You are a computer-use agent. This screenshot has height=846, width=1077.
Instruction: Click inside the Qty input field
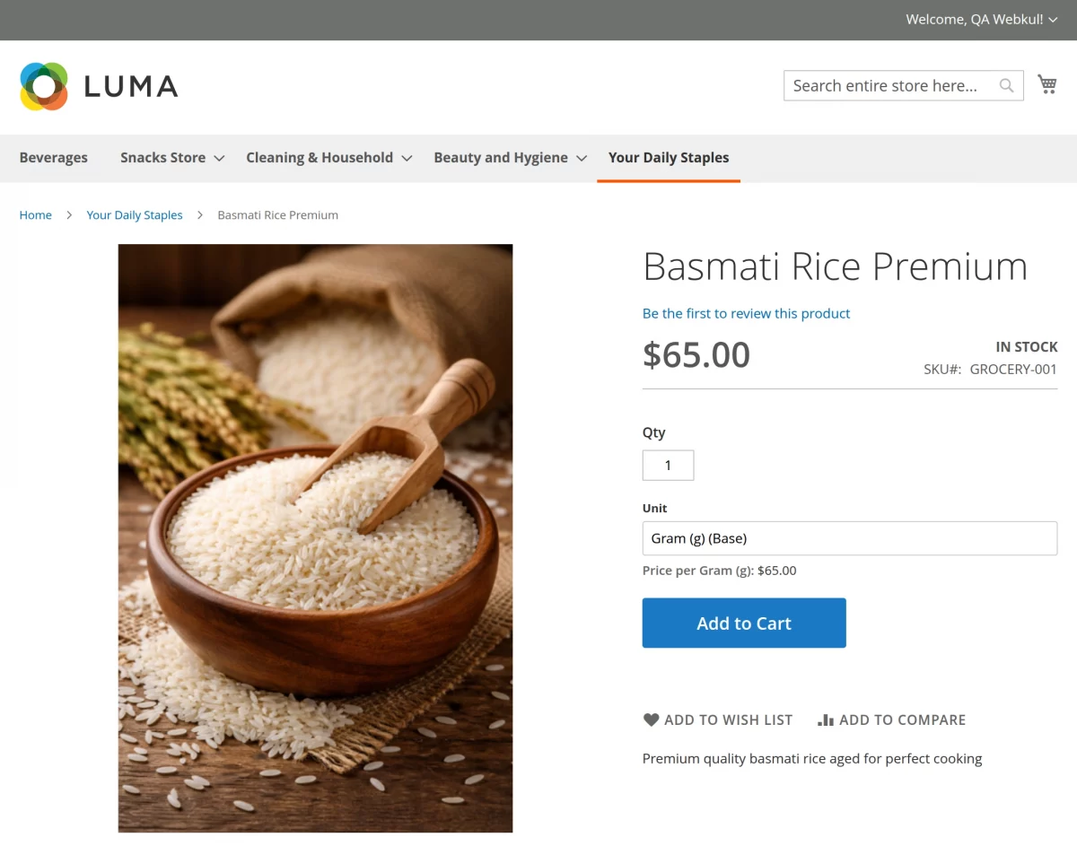coord(668,465)
